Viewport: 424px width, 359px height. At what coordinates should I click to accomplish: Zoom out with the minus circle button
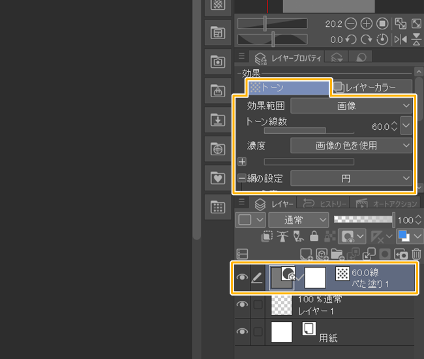pyautogui.click(x=351, y=23)
